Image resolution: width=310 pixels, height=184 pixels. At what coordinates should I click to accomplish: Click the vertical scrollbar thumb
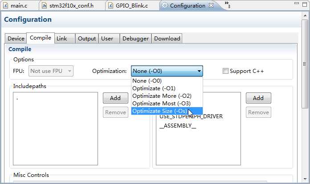[305, 64]
